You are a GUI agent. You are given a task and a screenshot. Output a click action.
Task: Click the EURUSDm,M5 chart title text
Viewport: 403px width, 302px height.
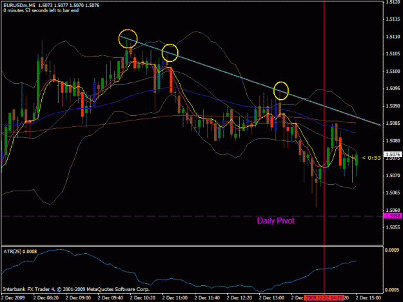19,5
